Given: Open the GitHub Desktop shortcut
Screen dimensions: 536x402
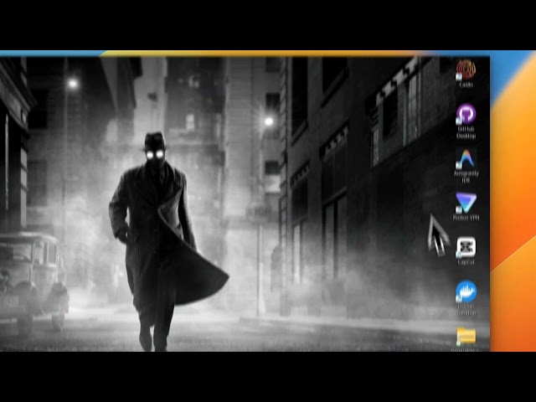Looking at the screenshot, I should 466,115.
